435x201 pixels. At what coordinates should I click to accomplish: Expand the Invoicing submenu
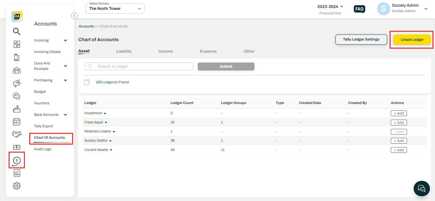pos(65,41)
